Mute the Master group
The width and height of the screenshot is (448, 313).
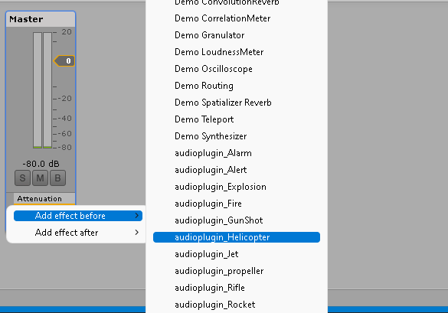point(40,178)
